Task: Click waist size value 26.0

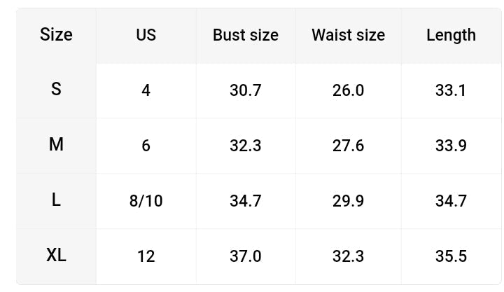Action: [348, 90]
